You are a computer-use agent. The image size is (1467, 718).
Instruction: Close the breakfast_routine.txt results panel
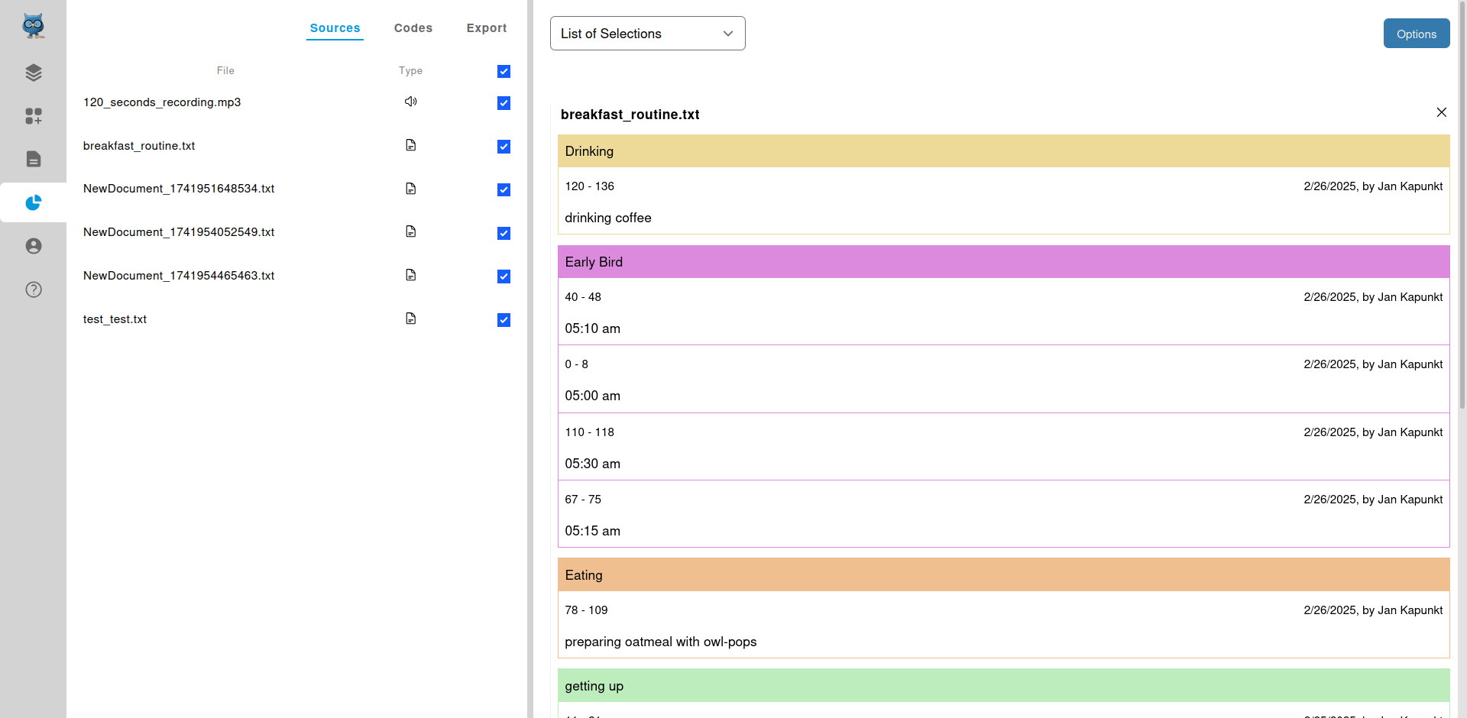pos(1441,112)
